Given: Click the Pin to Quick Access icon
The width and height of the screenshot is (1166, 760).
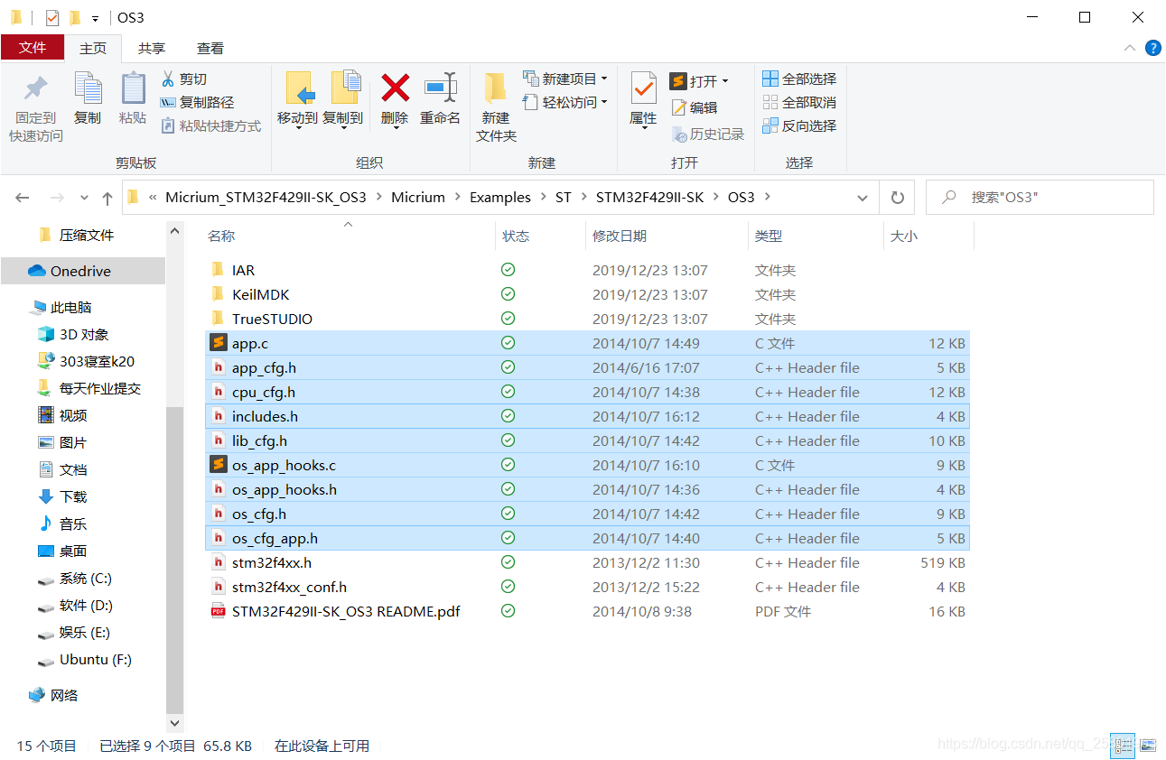Looking at the screenshot, I should click(35, 88).
